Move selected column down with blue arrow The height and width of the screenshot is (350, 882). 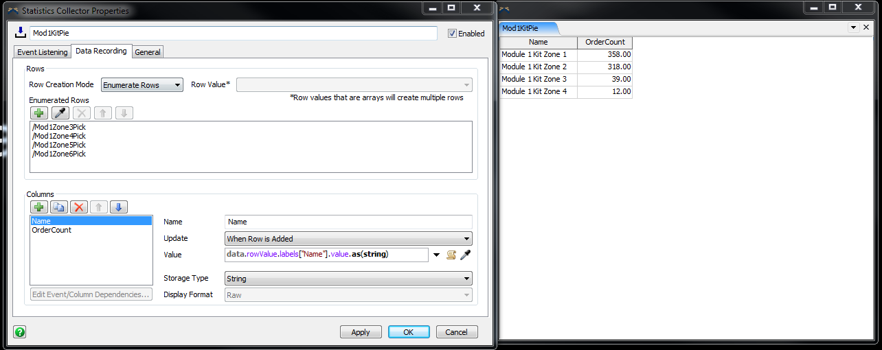[x=119, y=207]
